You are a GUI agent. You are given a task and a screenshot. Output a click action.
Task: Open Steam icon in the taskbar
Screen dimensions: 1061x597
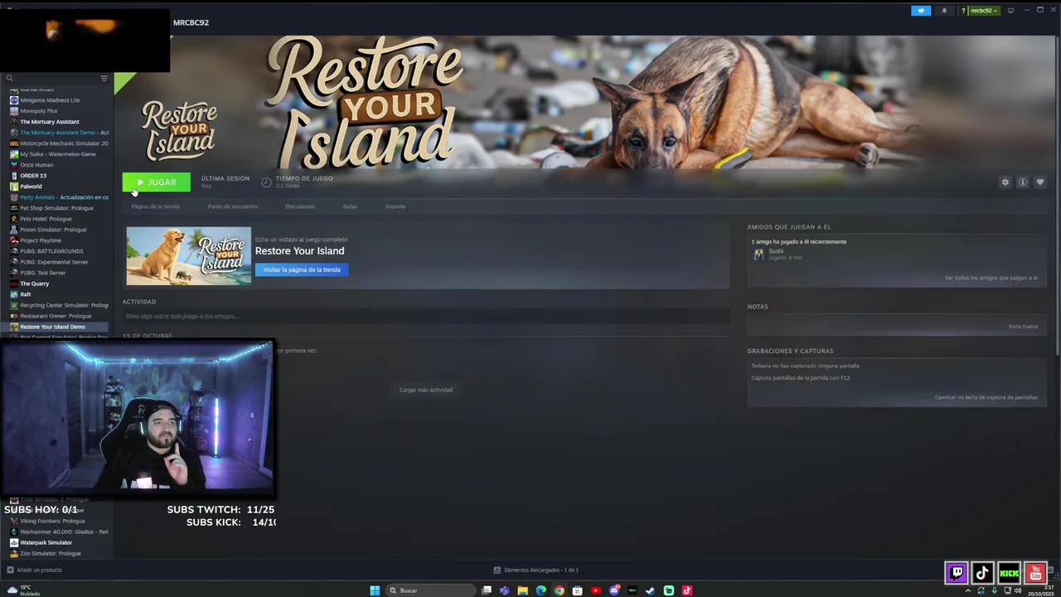tap(651, 590)
